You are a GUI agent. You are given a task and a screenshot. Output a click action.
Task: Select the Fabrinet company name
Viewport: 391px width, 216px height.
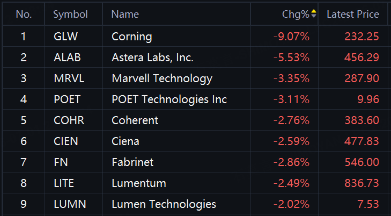[132, 162]
